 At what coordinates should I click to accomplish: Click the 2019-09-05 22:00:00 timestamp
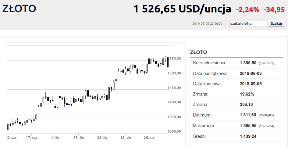207,24
